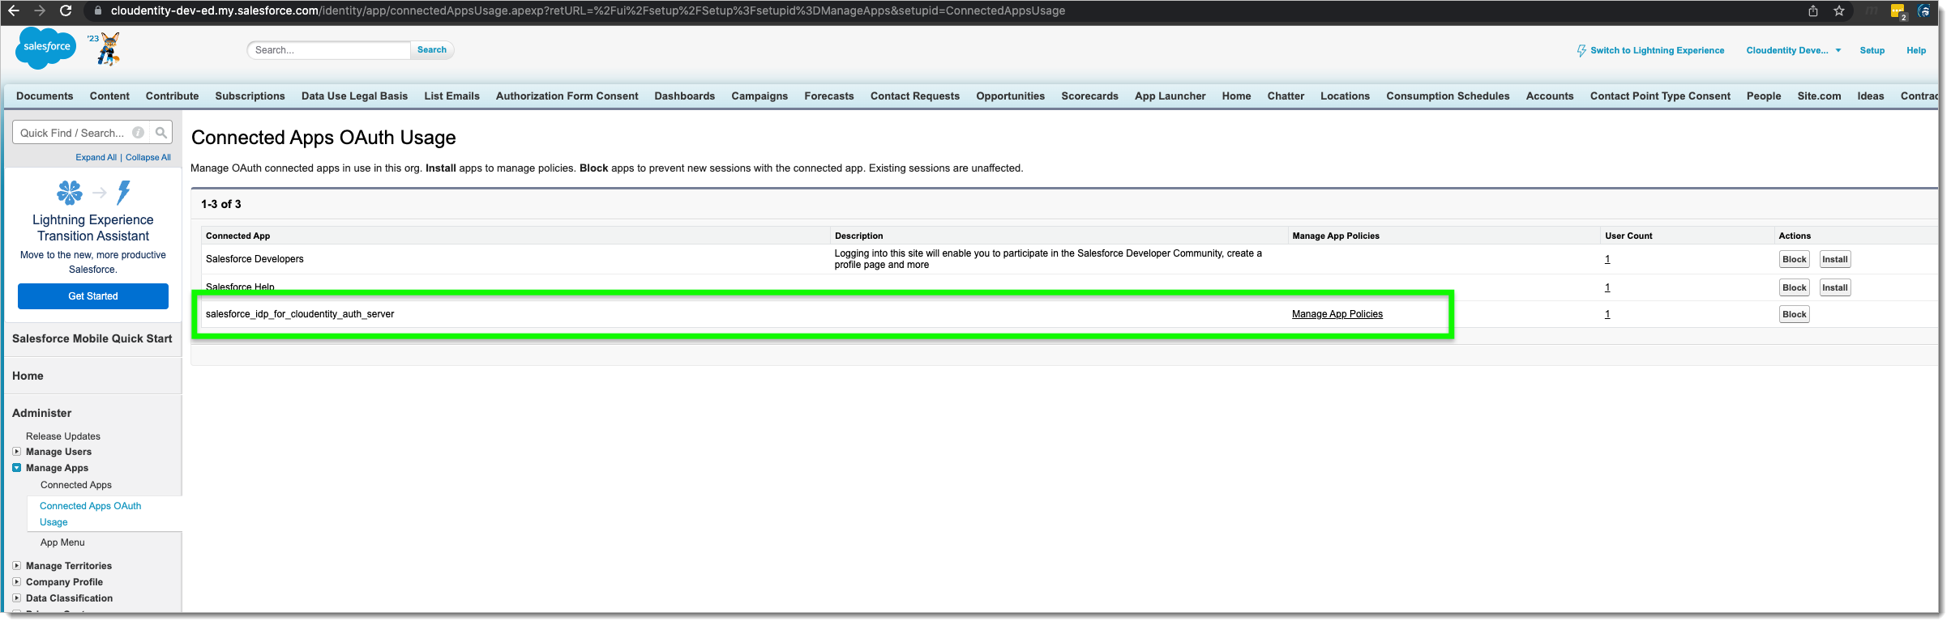Click the user count for Salesforce Developers

click(x=1607, y=259)
